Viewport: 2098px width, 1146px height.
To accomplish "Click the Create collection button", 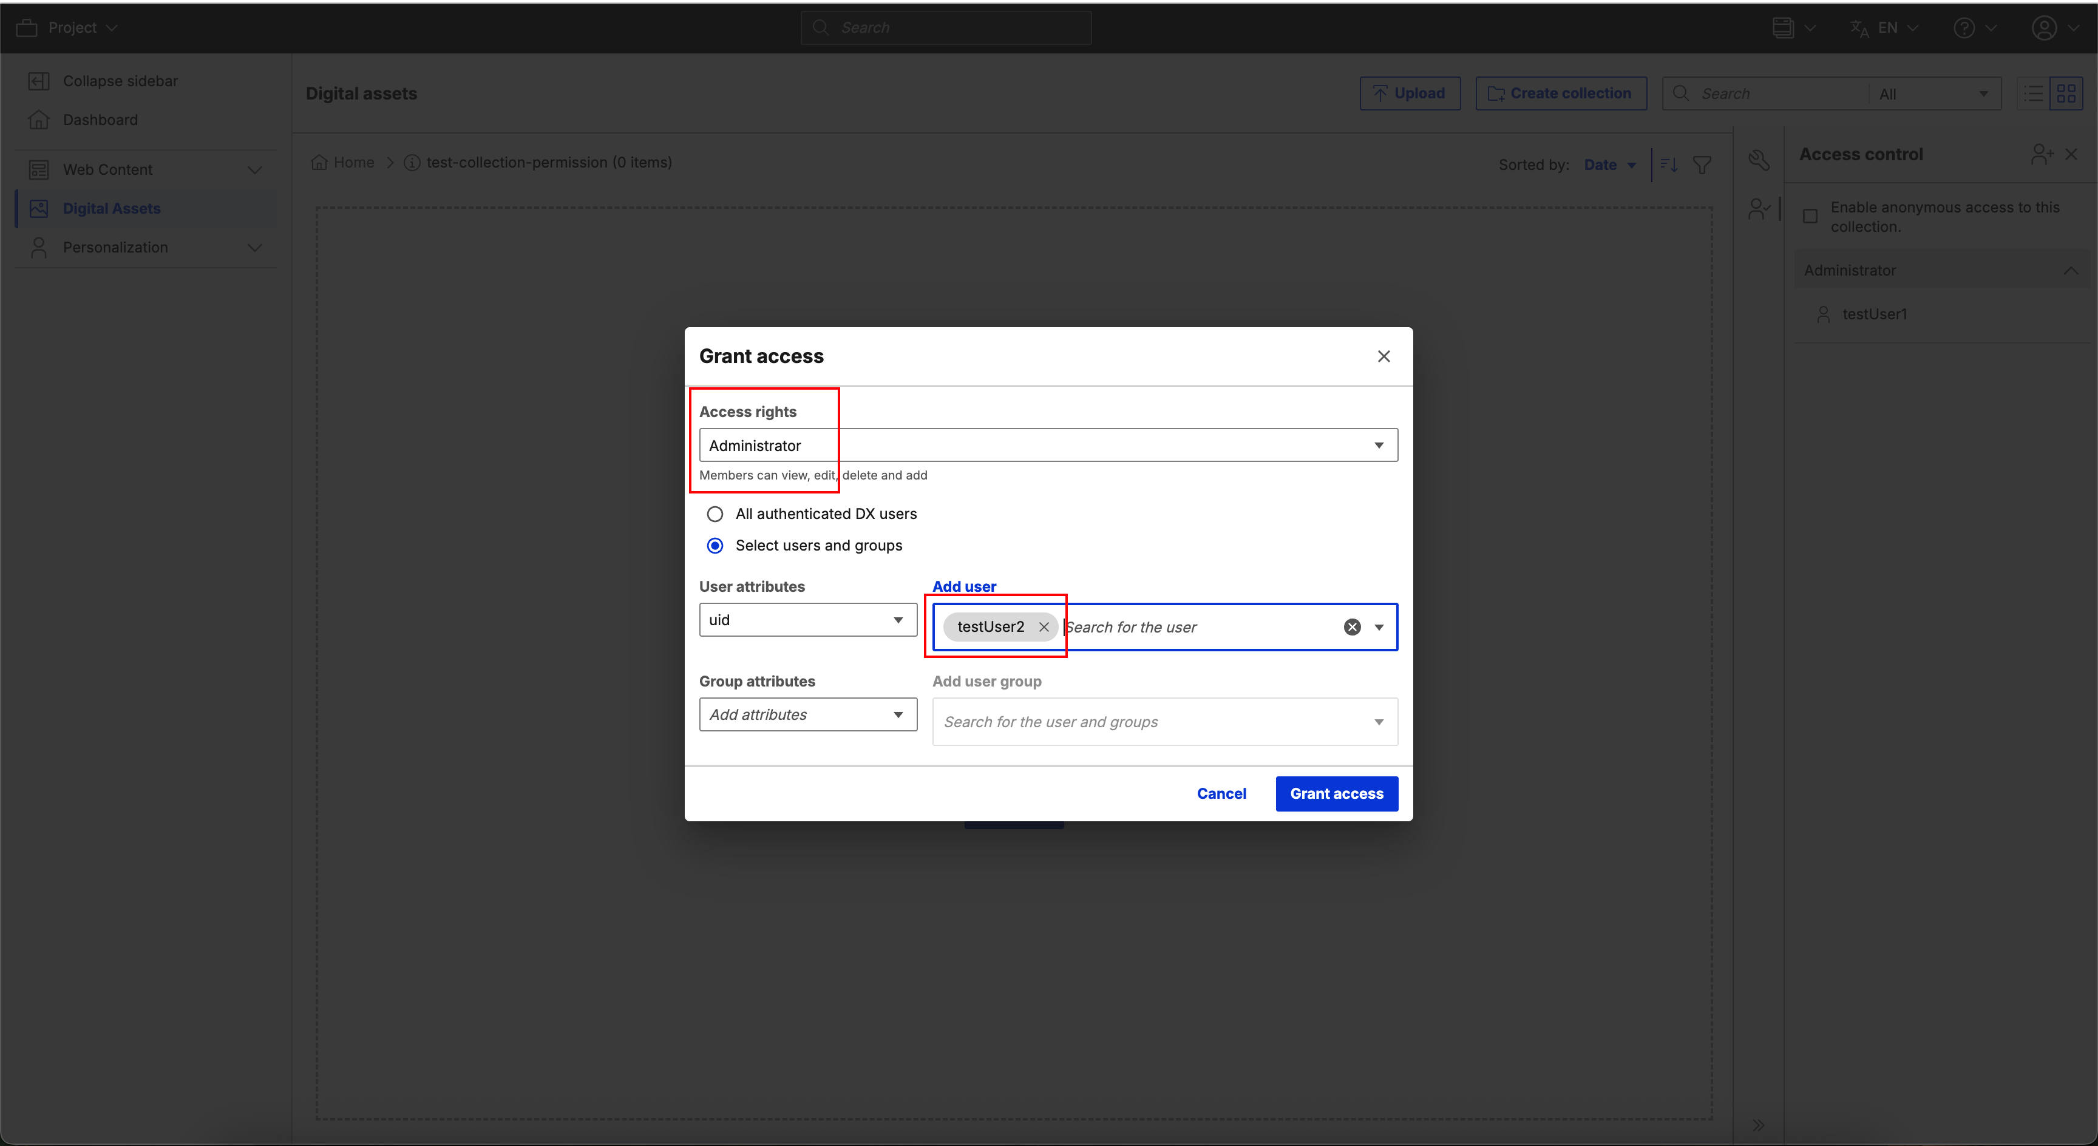I will [1561, 93].
